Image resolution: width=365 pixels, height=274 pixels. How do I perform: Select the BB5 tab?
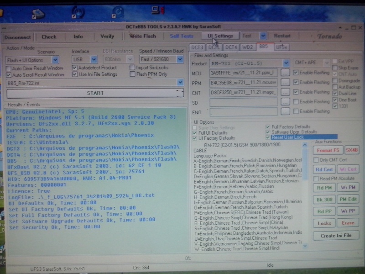click(x=264, y=47)
